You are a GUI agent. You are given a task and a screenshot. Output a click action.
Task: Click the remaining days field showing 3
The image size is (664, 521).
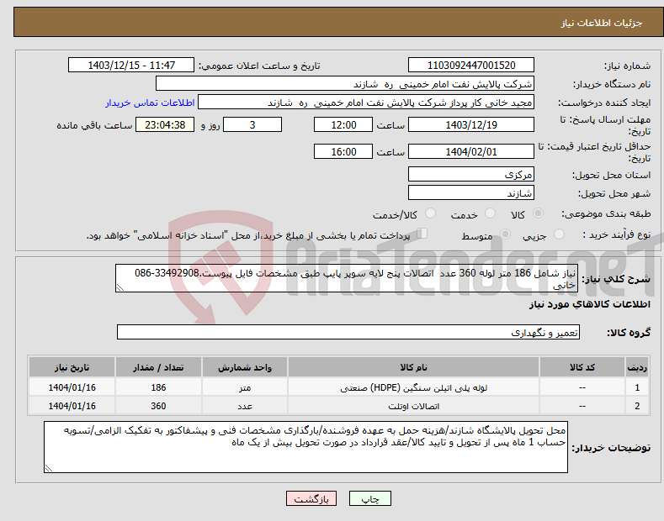coord(252,124)
